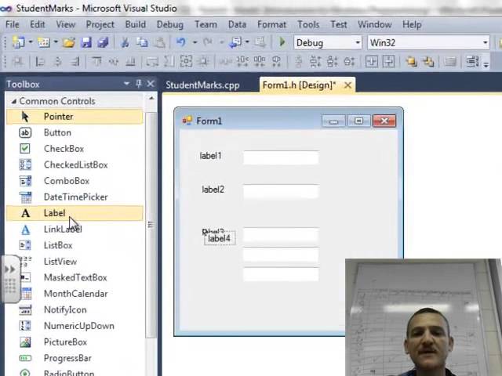The height and width of the screenshot is (376, 502).
Task: Click the Tab Order icon
Action: pos(472,61)
